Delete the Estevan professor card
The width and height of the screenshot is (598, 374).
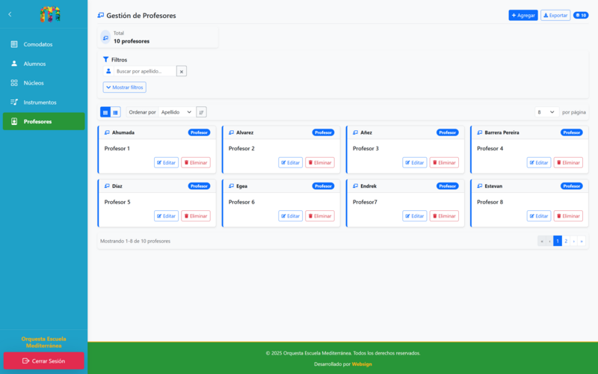coord(568,216)
